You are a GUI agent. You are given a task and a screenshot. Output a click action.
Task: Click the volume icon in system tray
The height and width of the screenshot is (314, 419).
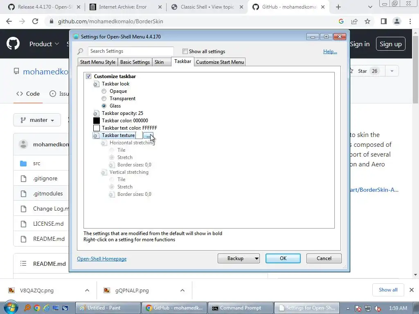pos(378,308)
